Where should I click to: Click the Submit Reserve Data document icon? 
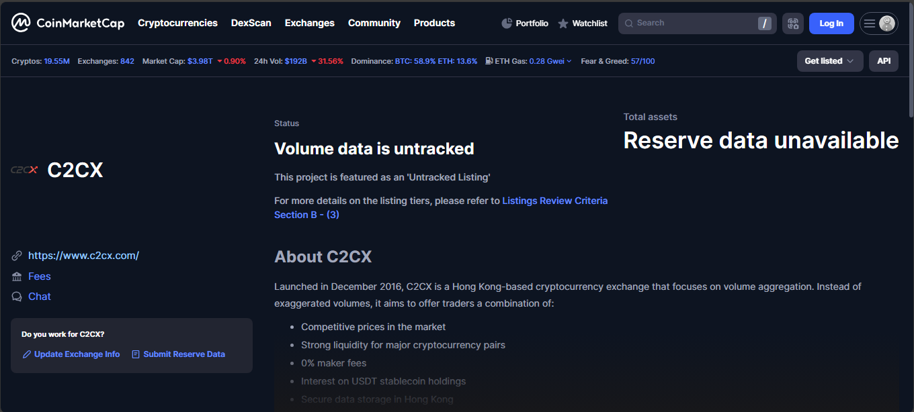point(136,354)
